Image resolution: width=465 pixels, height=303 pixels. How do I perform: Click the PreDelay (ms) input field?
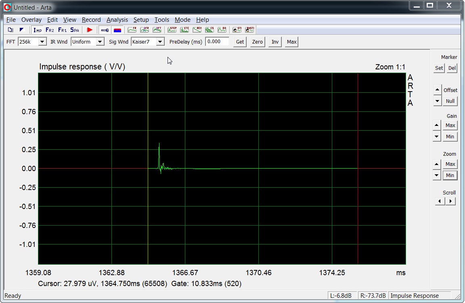tap(217, 42)
